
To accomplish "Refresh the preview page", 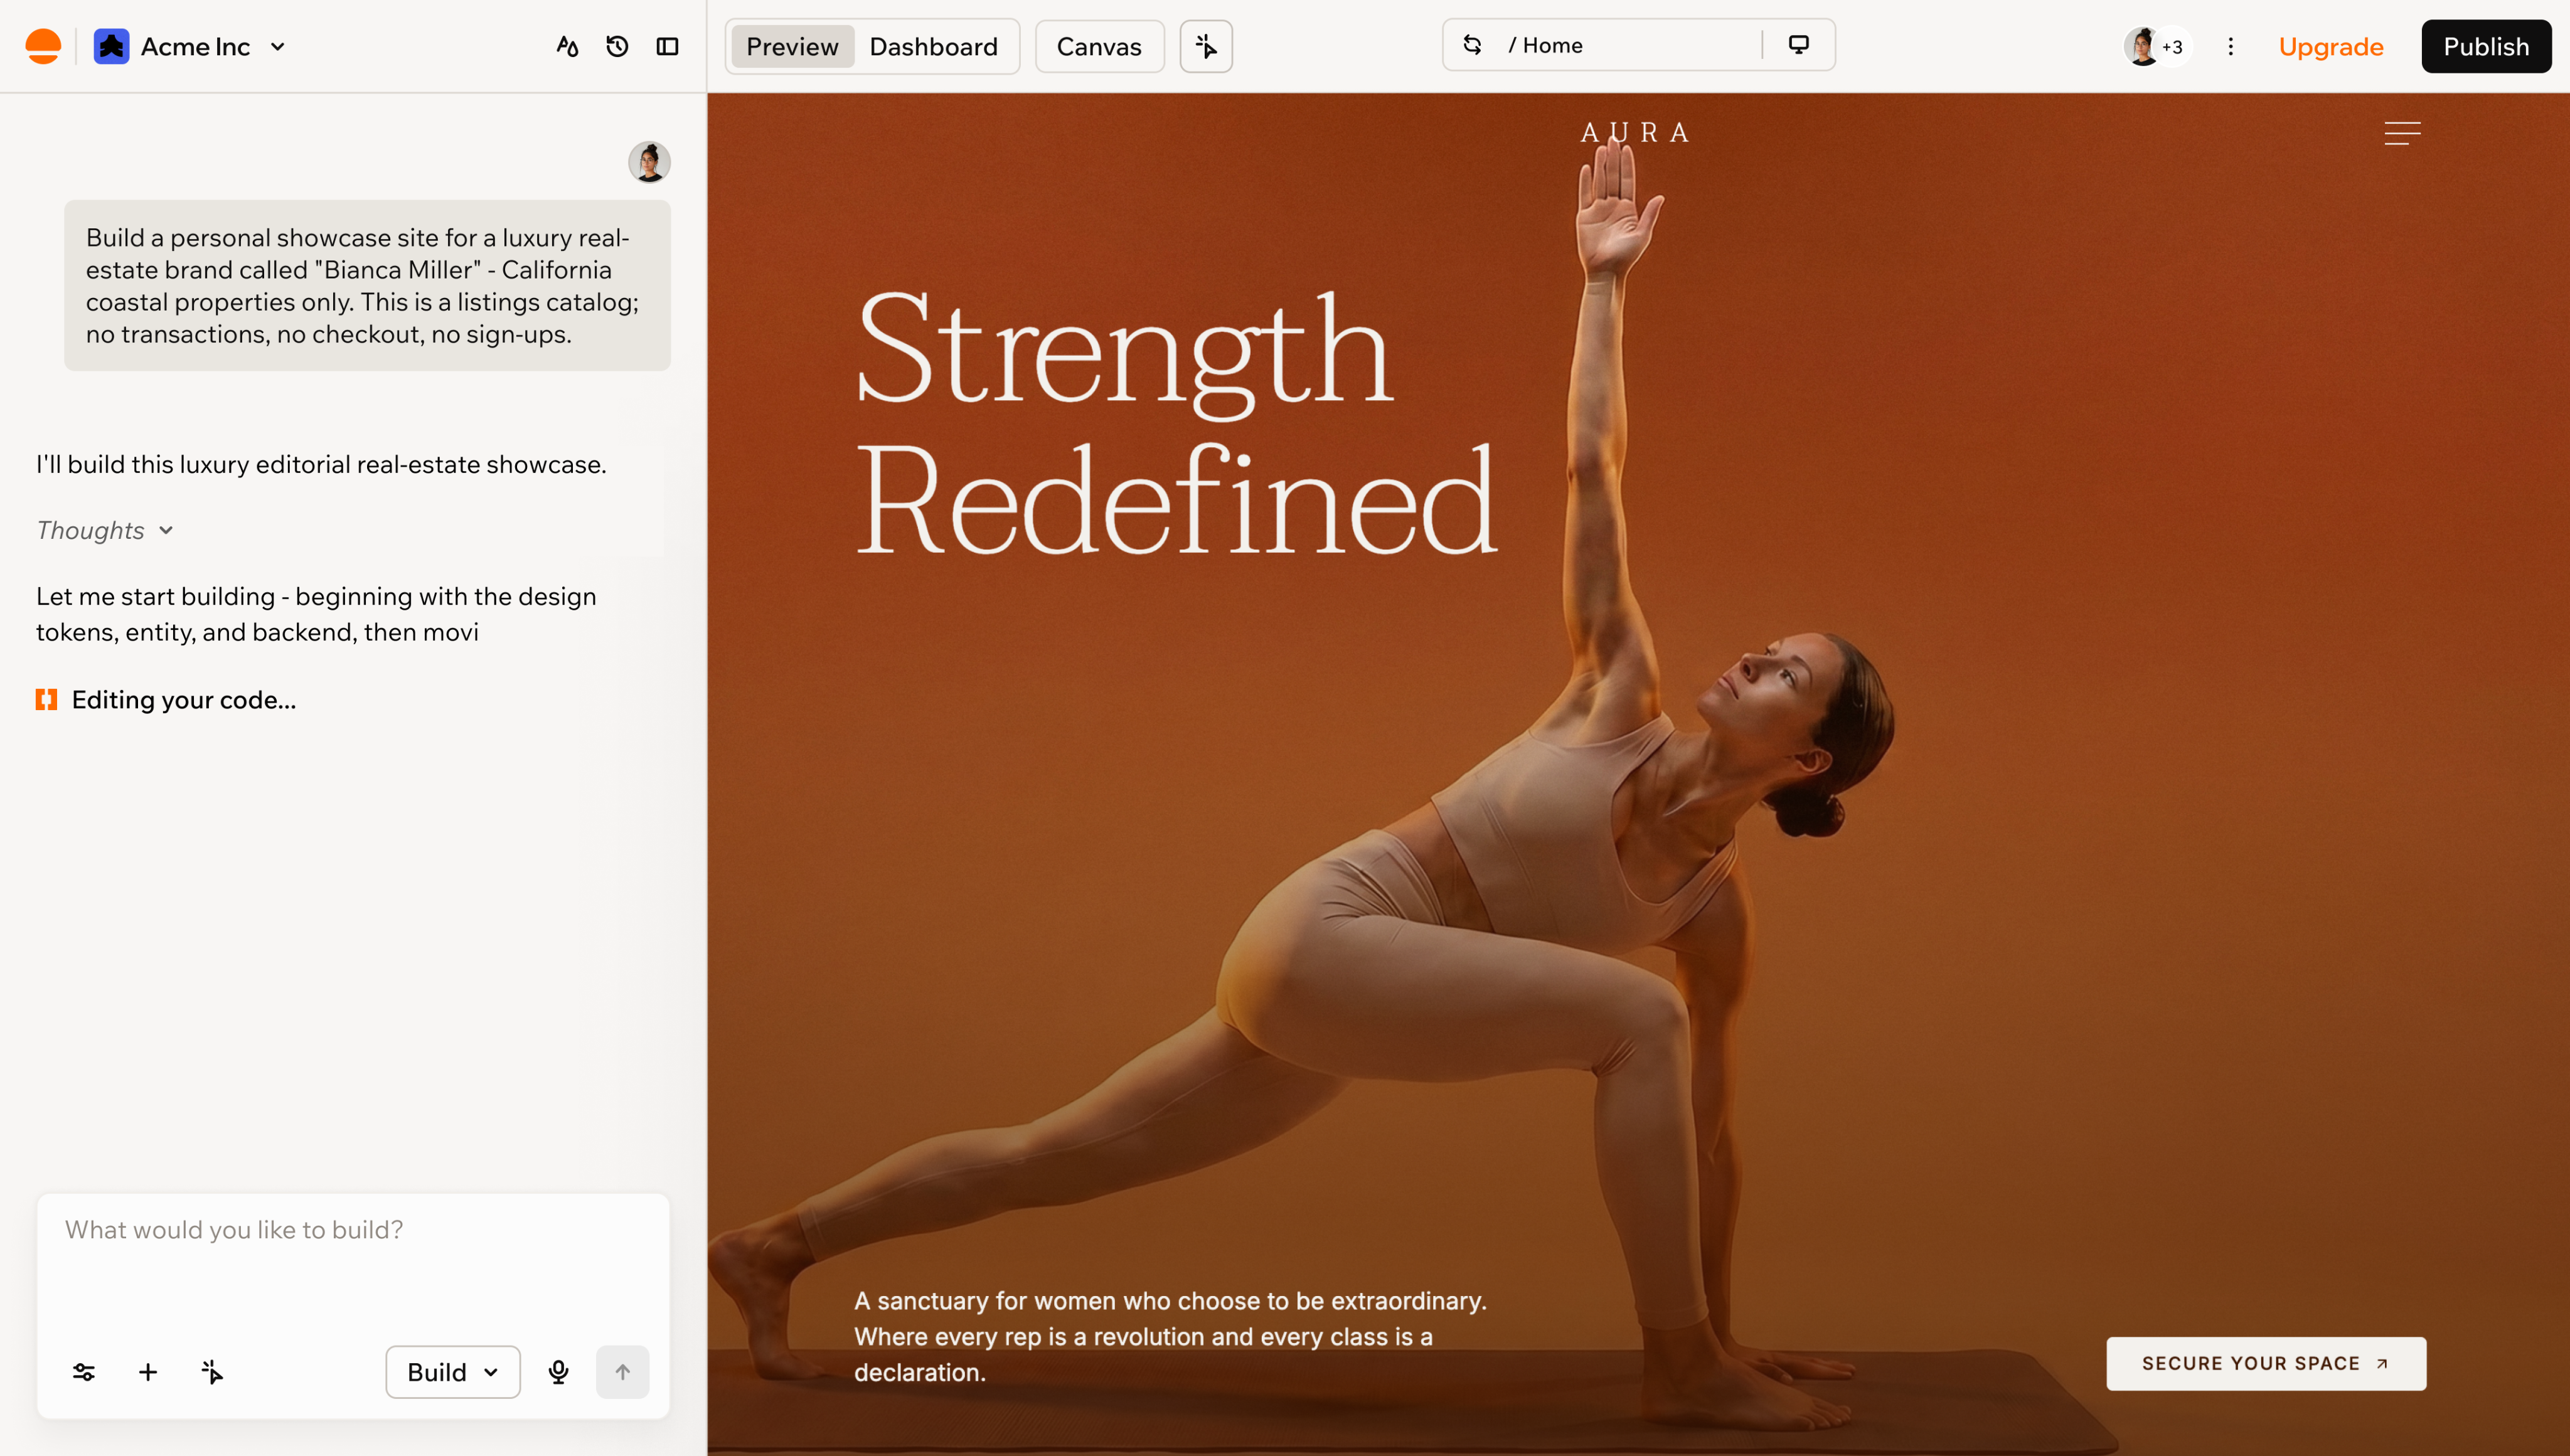I will click(1472, 45).
